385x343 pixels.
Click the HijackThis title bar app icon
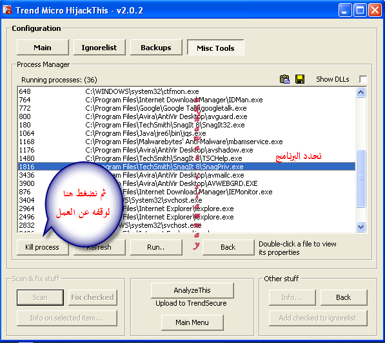click(7, 10)
